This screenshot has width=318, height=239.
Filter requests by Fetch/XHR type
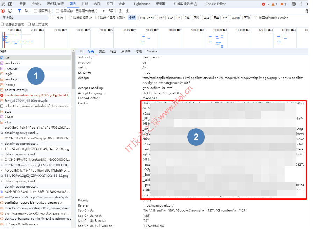click(x=147, y=18)
